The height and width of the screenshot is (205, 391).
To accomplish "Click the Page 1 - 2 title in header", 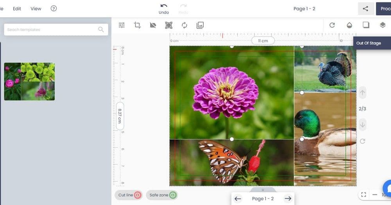I will (304, 9).
